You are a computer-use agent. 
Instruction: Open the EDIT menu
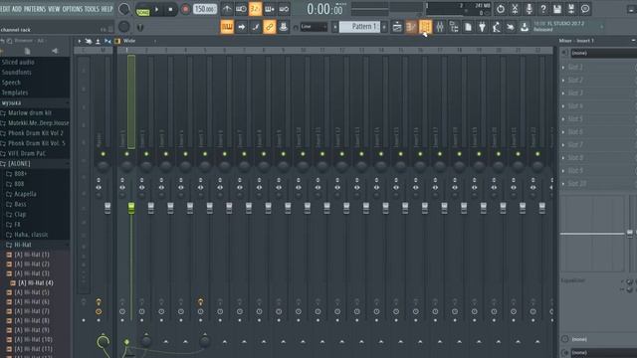tap(5, 9)
